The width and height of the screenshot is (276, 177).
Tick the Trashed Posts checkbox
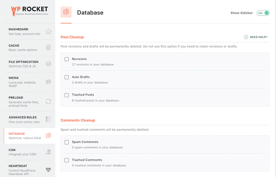click(67, 95)
